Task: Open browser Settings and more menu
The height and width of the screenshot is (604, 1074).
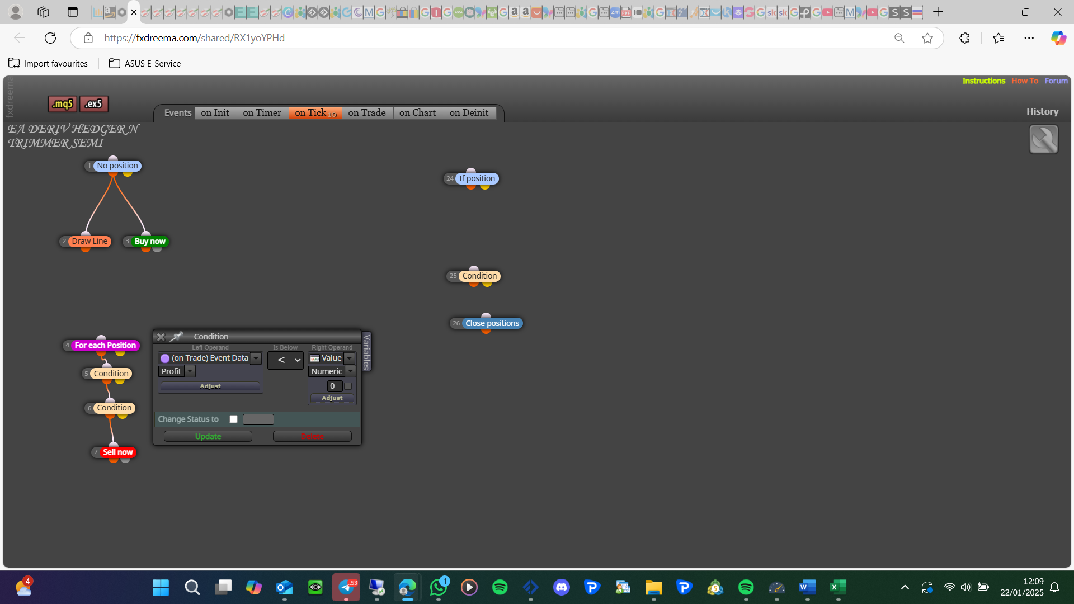Action: 1029,38
